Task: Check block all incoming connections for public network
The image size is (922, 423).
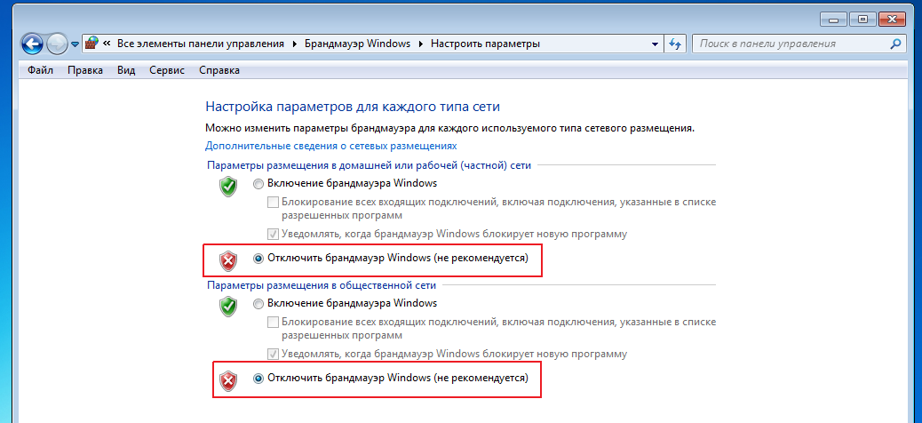Action: [273, 323]
